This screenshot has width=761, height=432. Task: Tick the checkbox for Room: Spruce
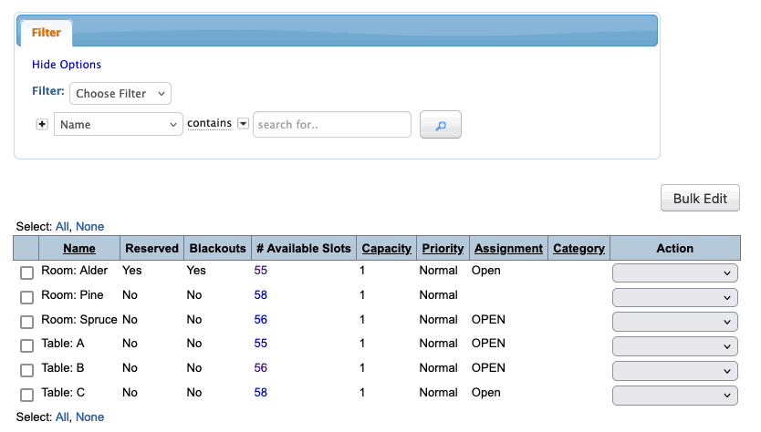coord(26,322)
